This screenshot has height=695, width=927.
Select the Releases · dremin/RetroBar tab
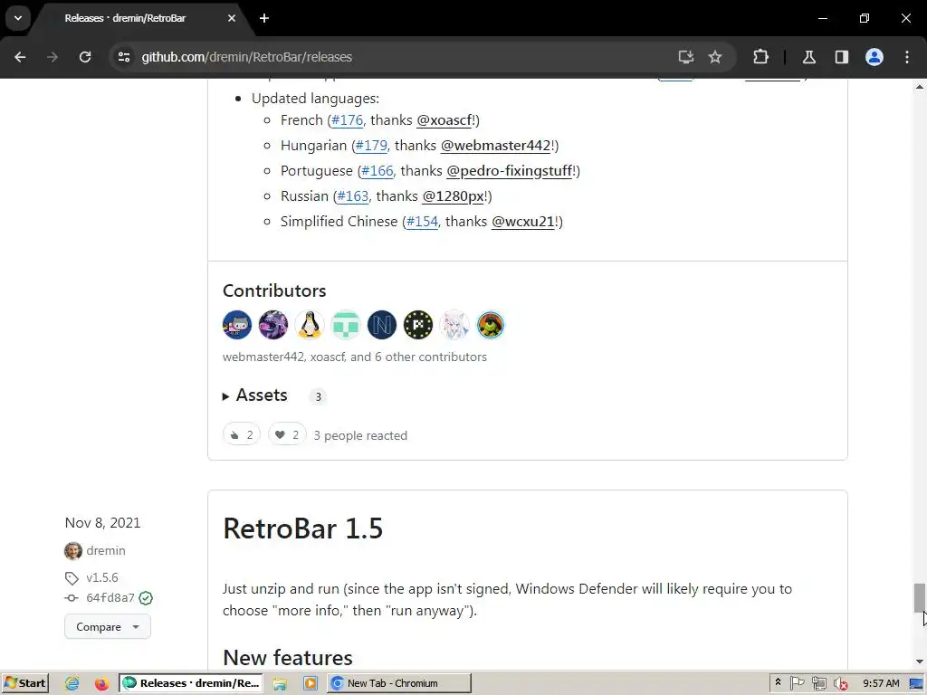tap(125, 18)
